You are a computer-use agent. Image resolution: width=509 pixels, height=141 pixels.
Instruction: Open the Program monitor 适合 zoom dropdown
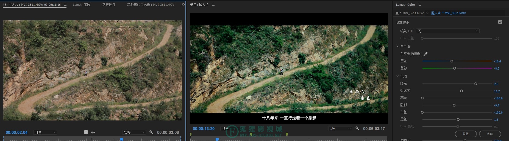(x=232, y=129)
